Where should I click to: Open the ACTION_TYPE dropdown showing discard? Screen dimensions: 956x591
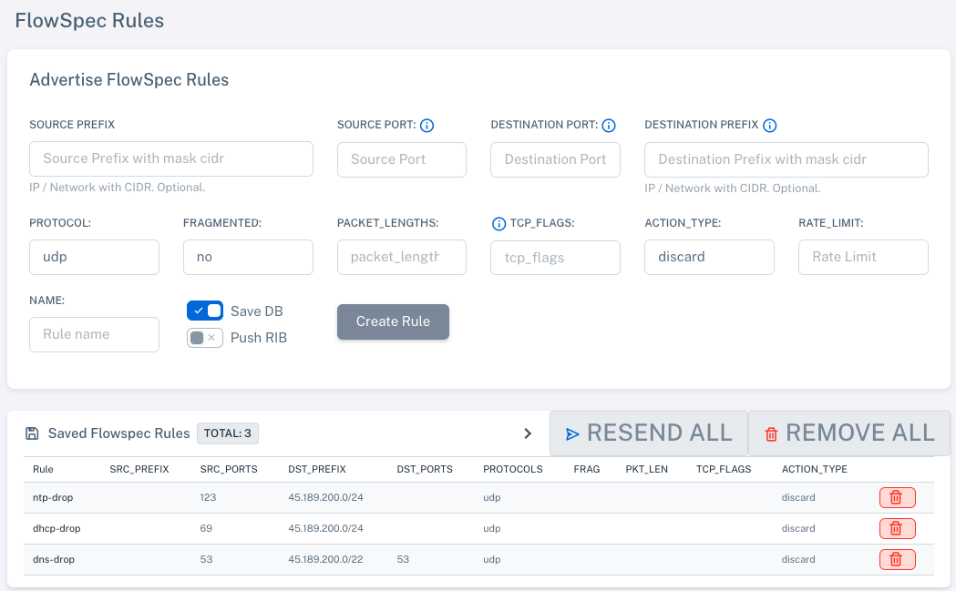[x=709, y=257]
